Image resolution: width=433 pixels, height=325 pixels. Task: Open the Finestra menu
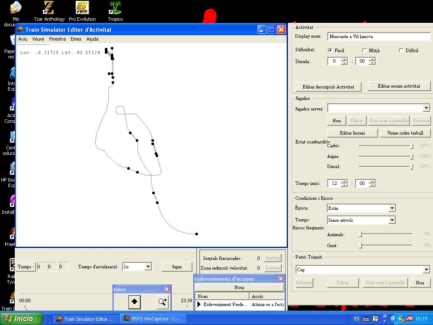point(58,39)
